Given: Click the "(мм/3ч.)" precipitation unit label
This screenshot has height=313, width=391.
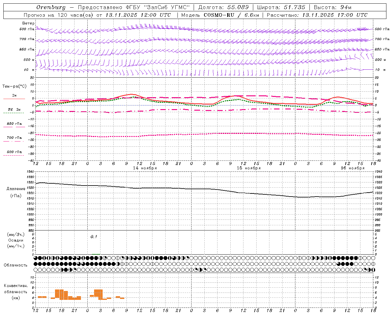Looking at the screenshot, I should (16, 234).
